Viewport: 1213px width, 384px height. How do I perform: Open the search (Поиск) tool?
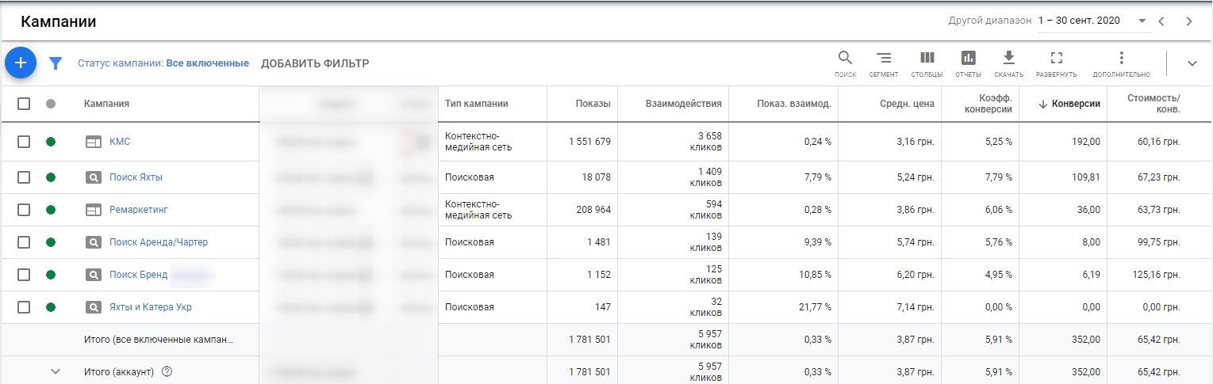(x=845, y=63)
